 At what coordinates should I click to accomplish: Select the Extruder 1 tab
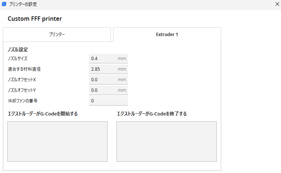pos(167,35)
